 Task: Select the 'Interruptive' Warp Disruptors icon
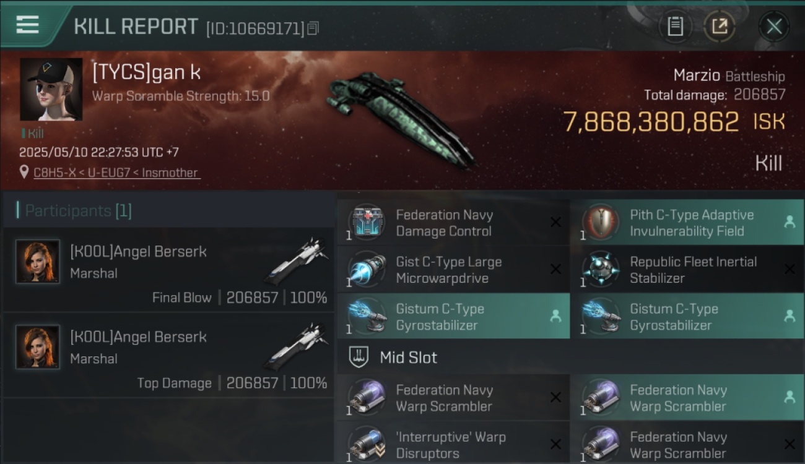[367, 444]
